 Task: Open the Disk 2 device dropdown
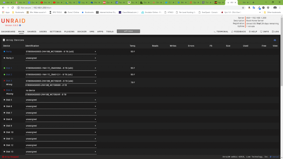[x=61, y=75]
